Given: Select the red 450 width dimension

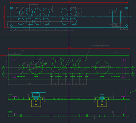Looking at the screenshot, I should point(69,48).
